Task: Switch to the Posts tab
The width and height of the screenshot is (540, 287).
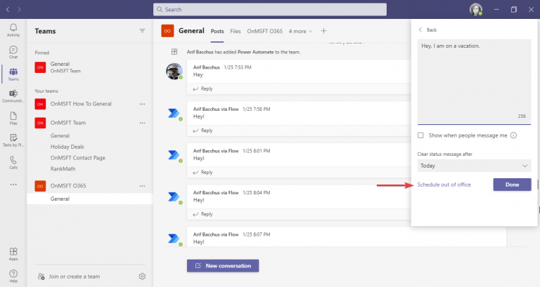Action: click(x=217, y=31)
